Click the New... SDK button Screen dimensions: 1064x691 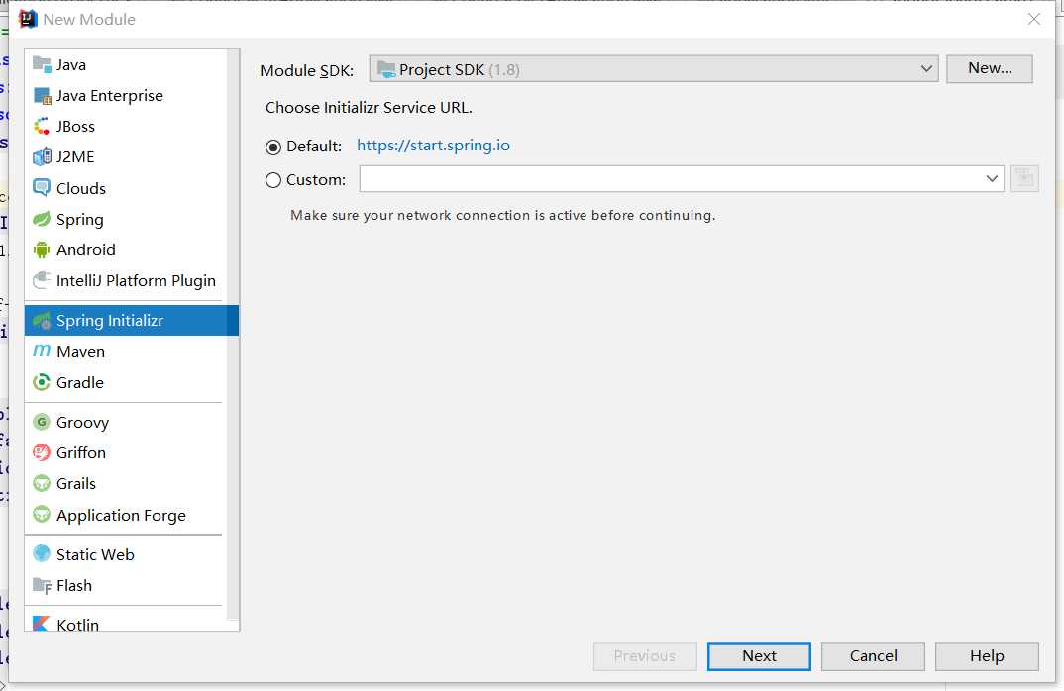990,68
